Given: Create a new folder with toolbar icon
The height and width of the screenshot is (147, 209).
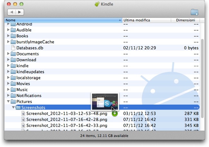Looking at the screenshot, I should (x=195, y=12).
